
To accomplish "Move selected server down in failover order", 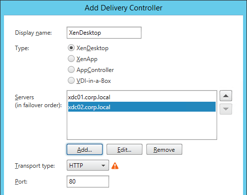I will [x=226, y=109].
